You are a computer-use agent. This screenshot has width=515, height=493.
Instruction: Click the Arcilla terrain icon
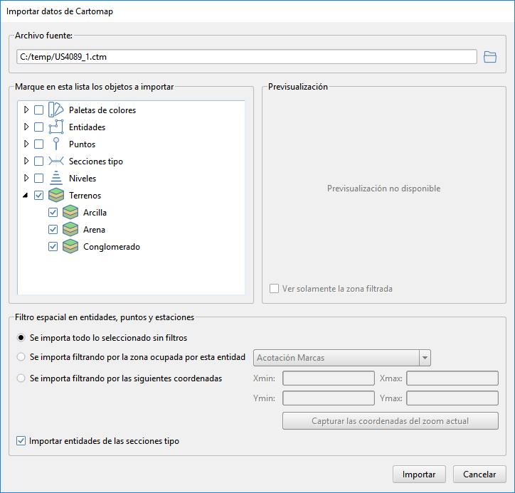tap(70, 212)
